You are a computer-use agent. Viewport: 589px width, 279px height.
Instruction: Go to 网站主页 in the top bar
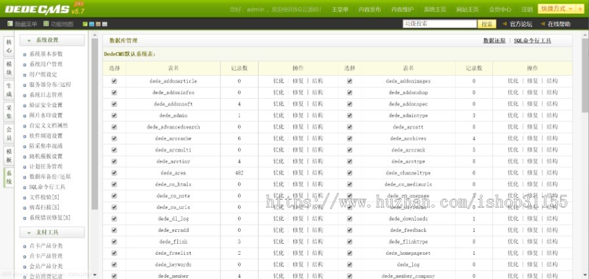[x=467, y=10]
